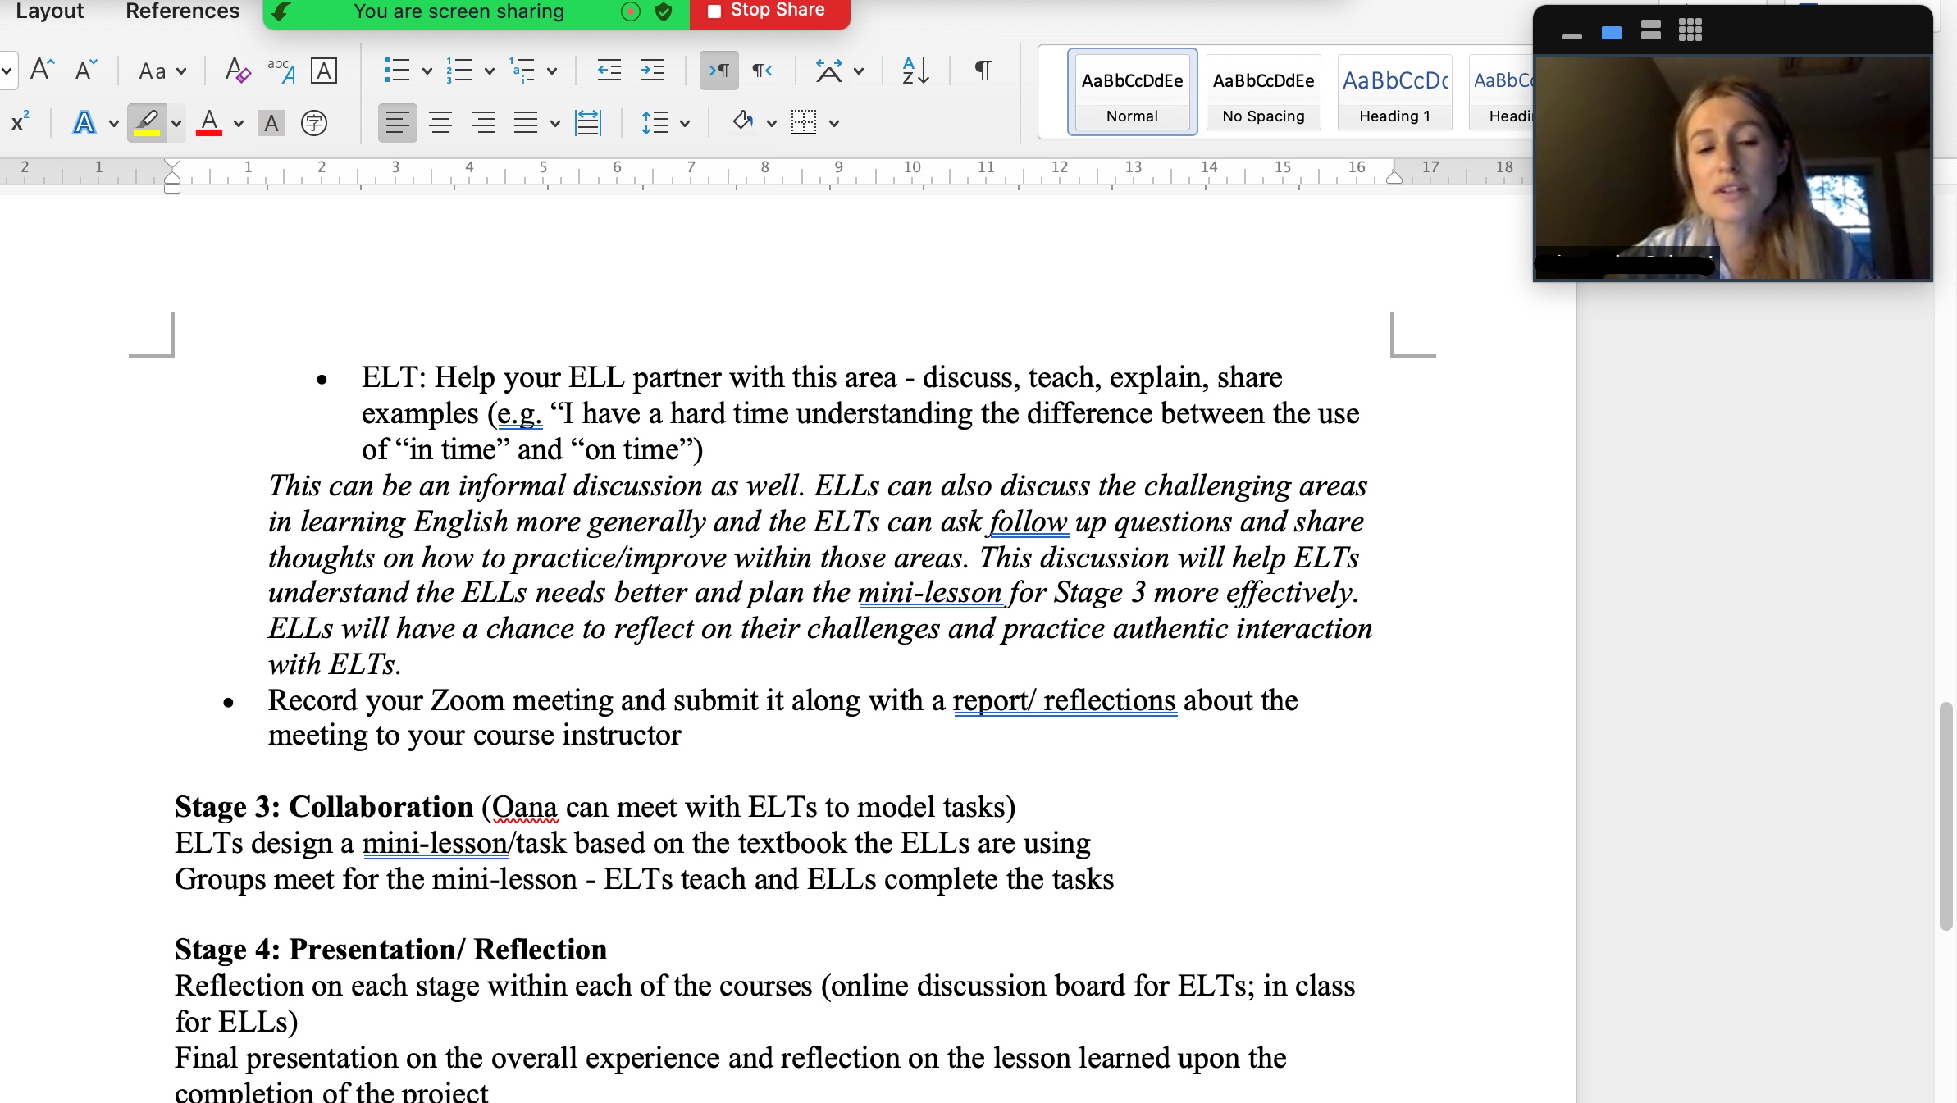Open the shading color dropdown arrow

[772, 124]
